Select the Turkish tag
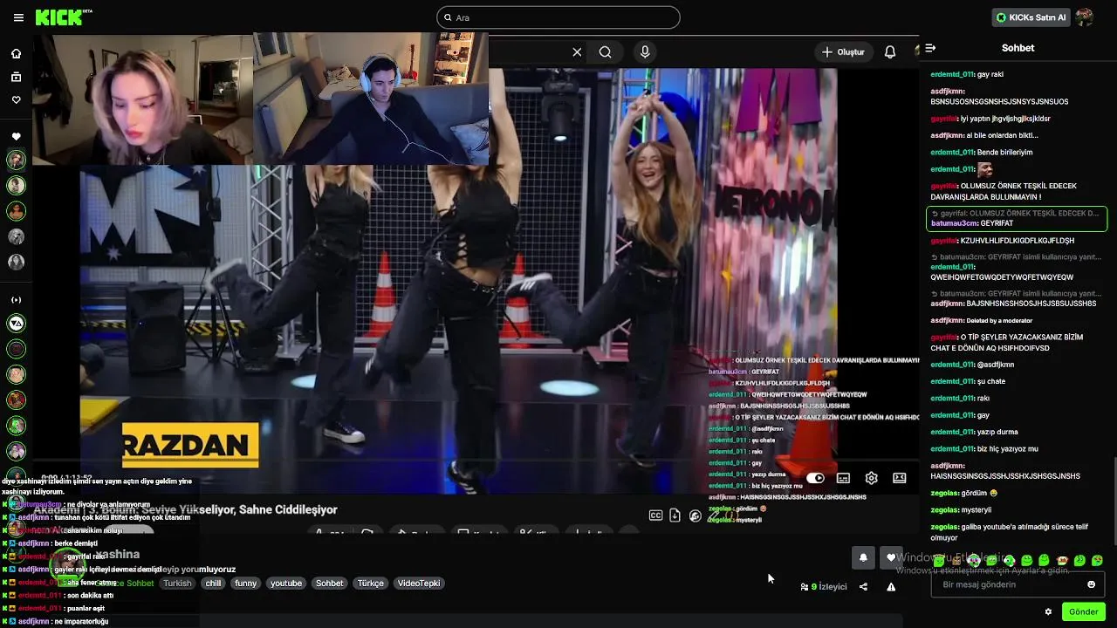 pyautogui.click(x=177, y=584)
